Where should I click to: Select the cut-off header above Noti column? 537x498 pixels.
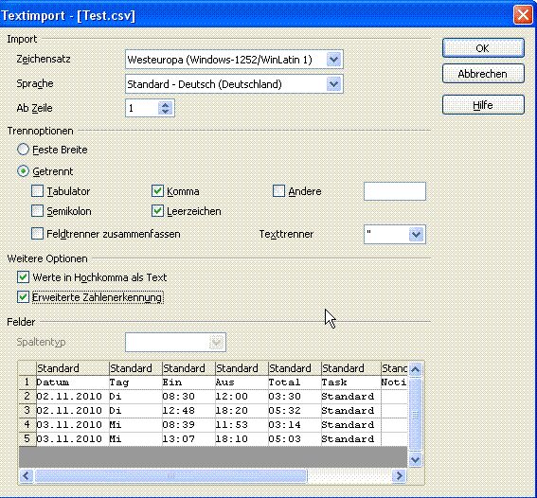pos(394,368)
